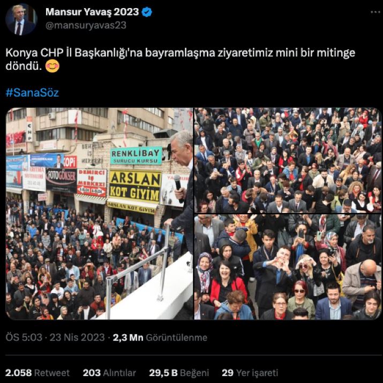The height and width of the screenshot is (383, 383).
Task: View the 203 Alıntılar quotes
Action: (109, 373)
